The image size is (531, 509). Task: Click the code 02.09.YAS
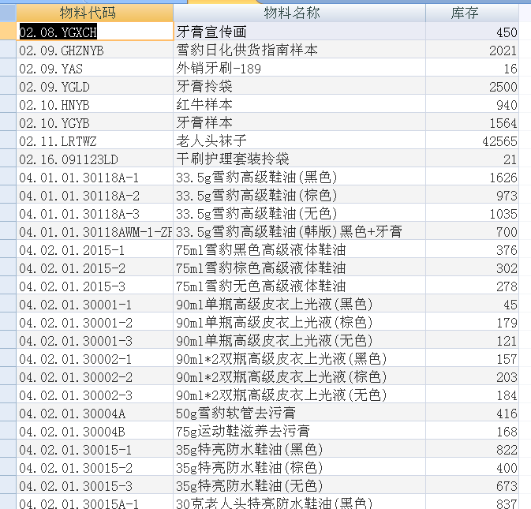(x=95, y=69)
